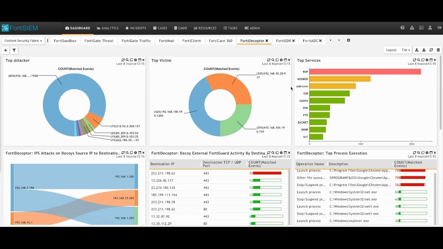This screenshot has height=249, width=443.
Task: Refresh the Top Attacker widget
Action: pyautogui.click(x=123, y=60)
